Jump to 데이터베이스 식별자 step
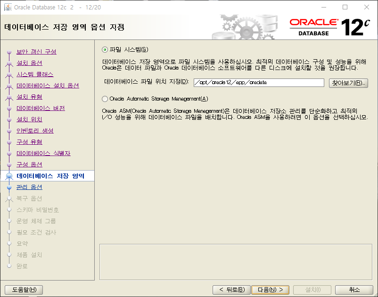 43,153
